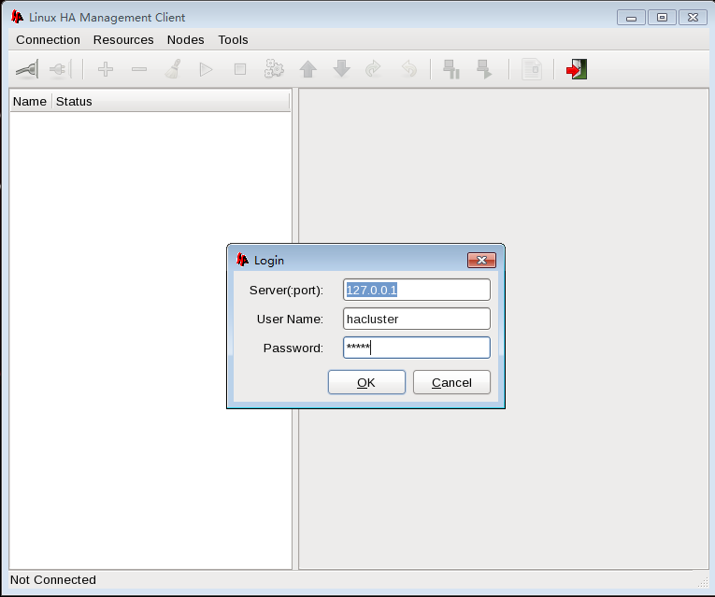Image resolution: width=715 pixels, height=597 pixels.
Task: Open the Nodes menu
Action: (x=185, y=39)
